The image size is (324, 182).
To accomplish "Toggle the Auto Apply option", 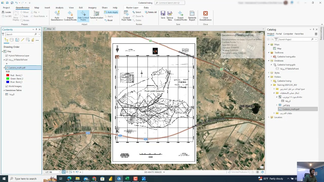I will pos(111,12).
